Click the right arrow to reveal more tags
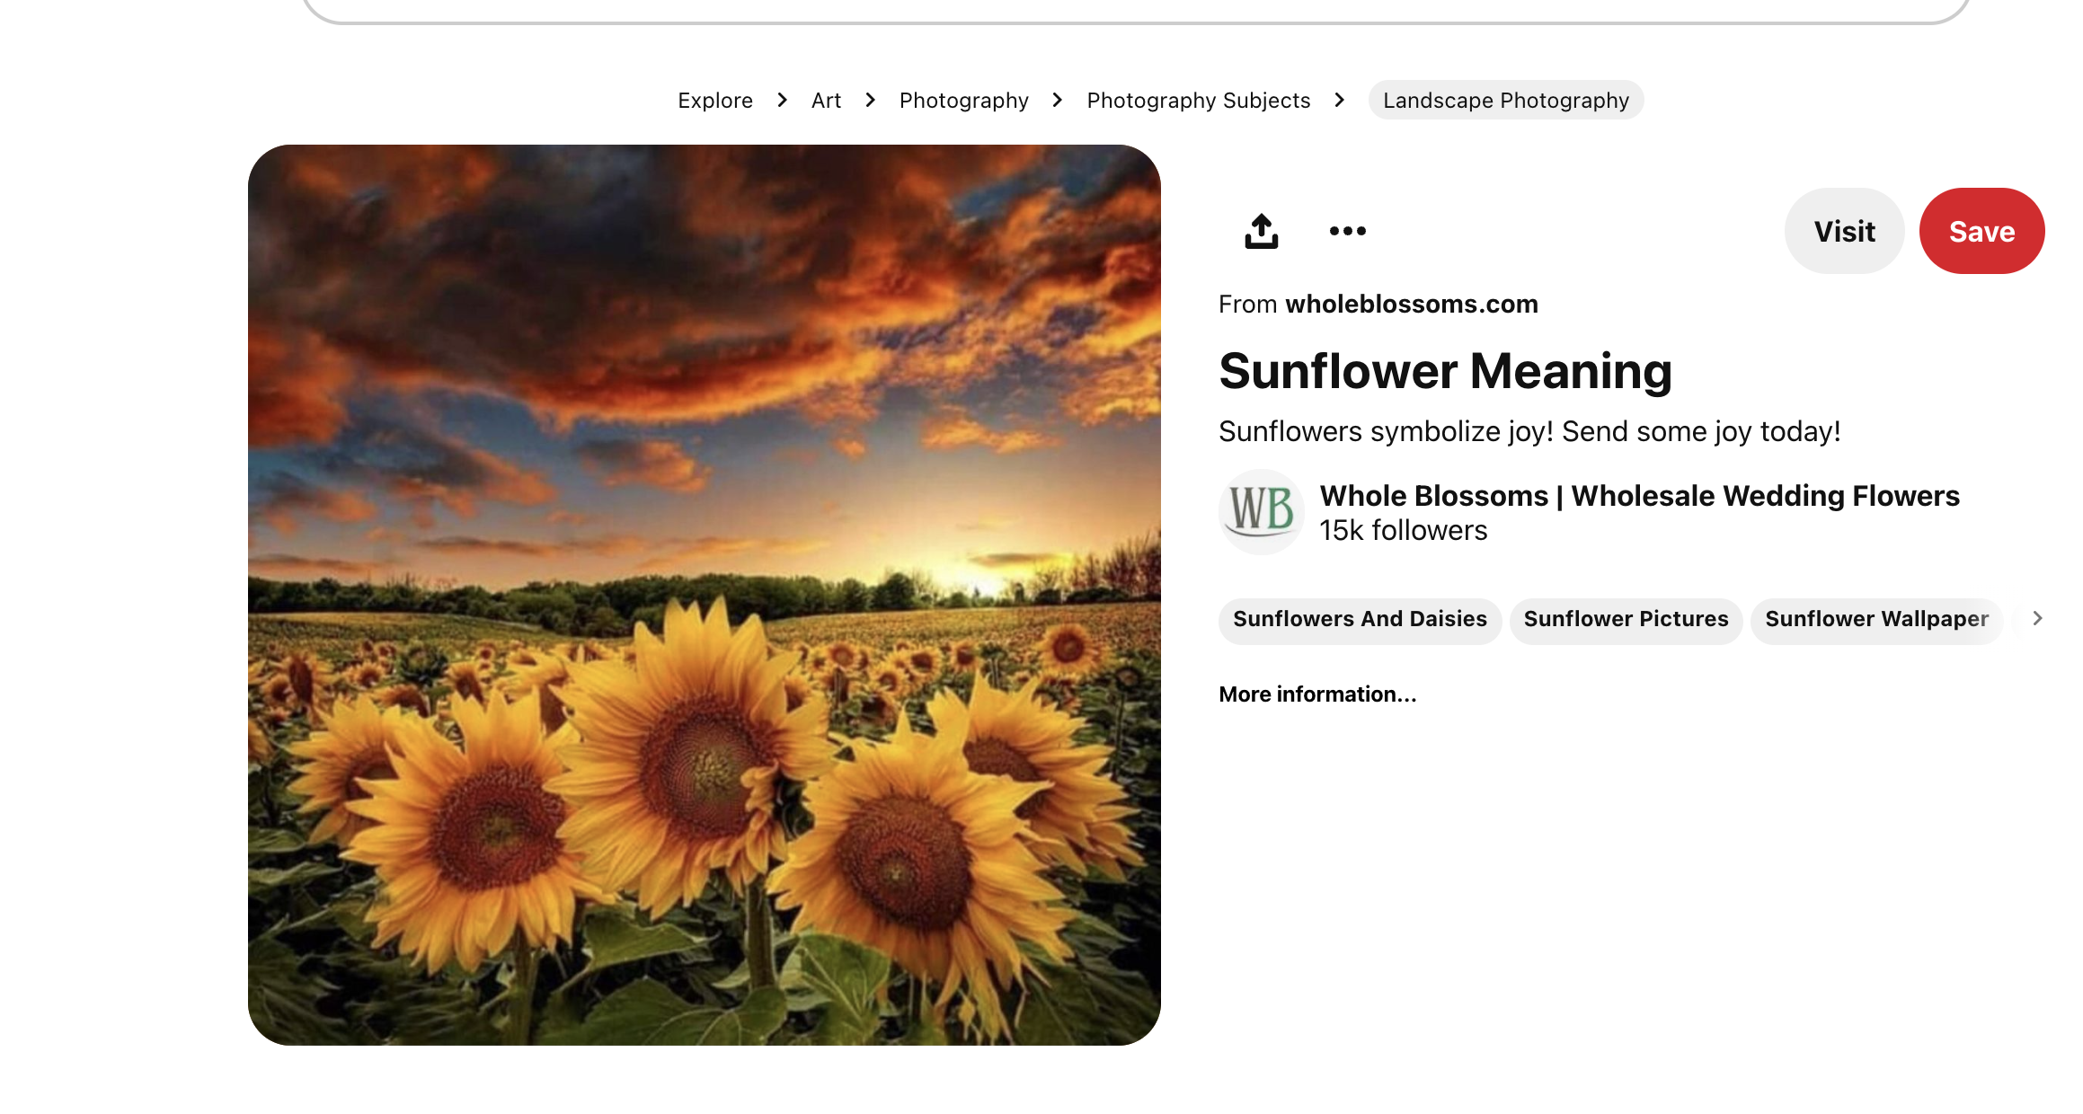The image size is (2083, 1114). click(2036, 619)
